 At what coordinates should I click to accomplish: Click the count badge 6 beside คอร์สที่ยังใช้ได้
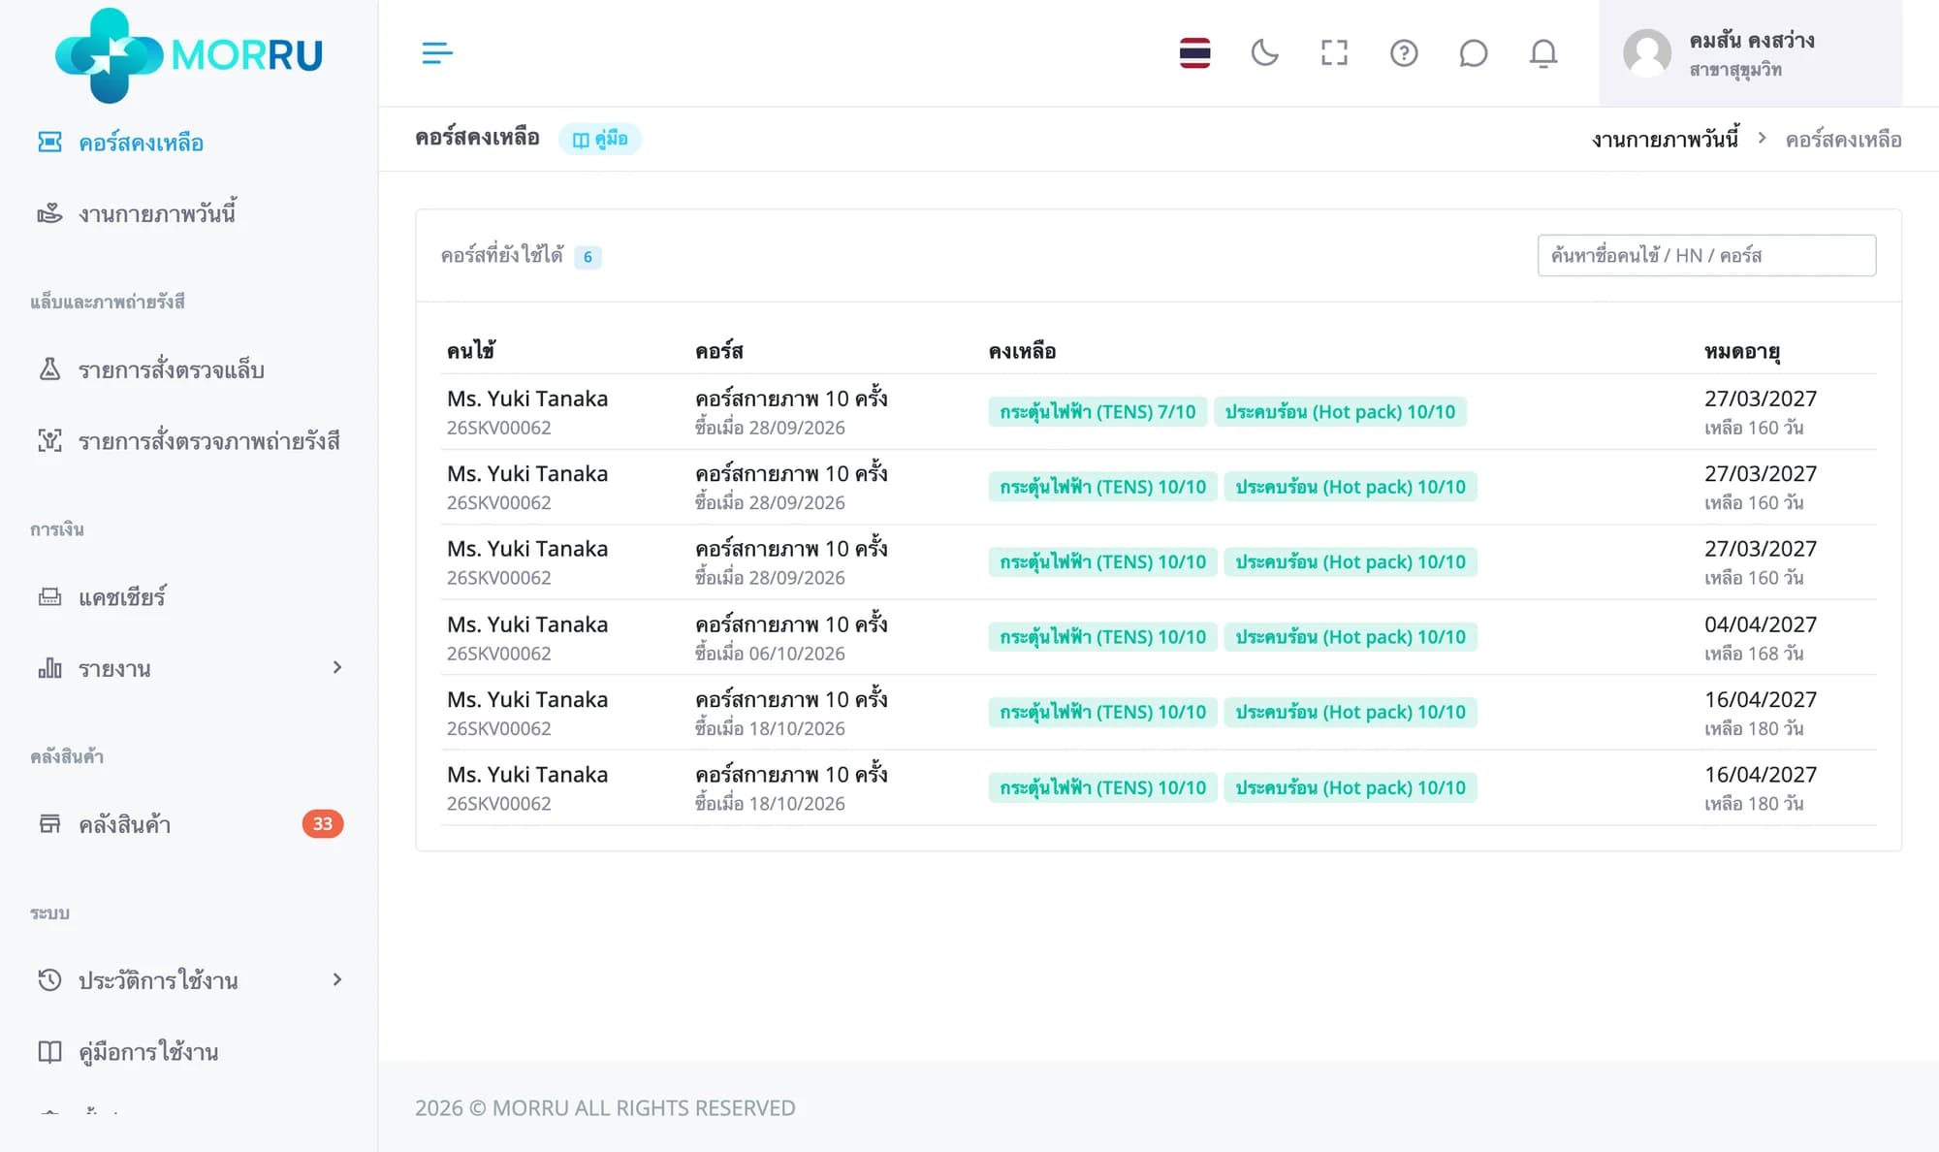tap(588, 257)
